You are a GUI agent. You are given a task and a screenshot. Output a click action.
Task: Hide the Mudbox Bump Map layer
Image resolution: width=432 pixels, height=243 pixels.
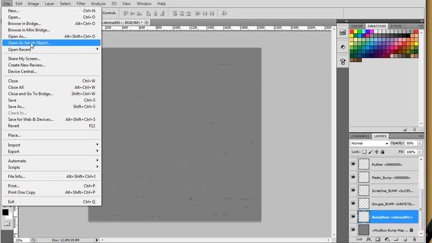click(353, 230)
